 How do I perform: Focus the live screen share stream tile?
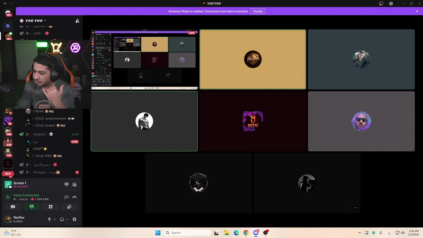tap(144, 59)
